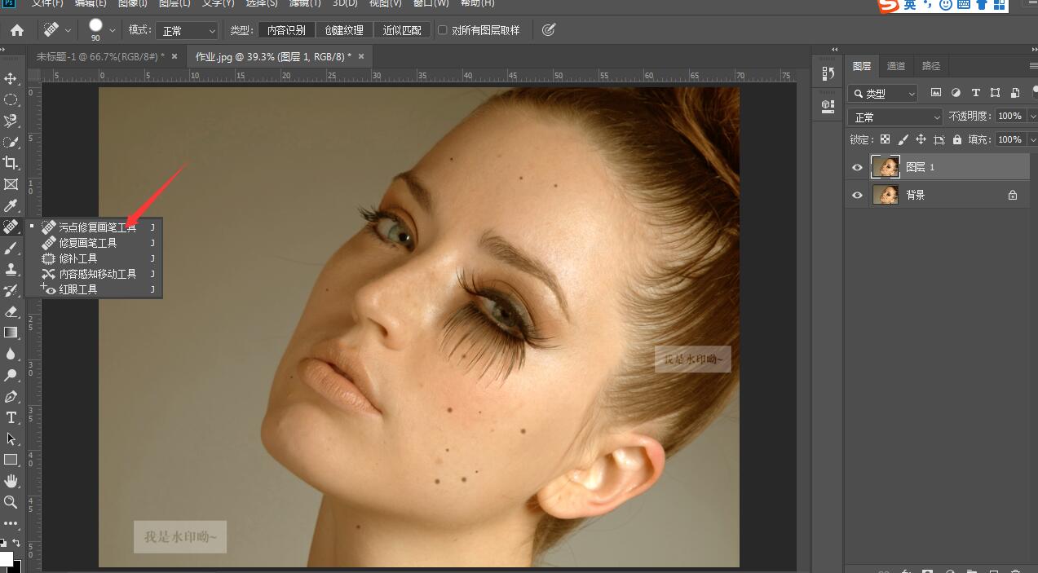
Task: Switch to the 通道 tab
Action: [895, 66]
